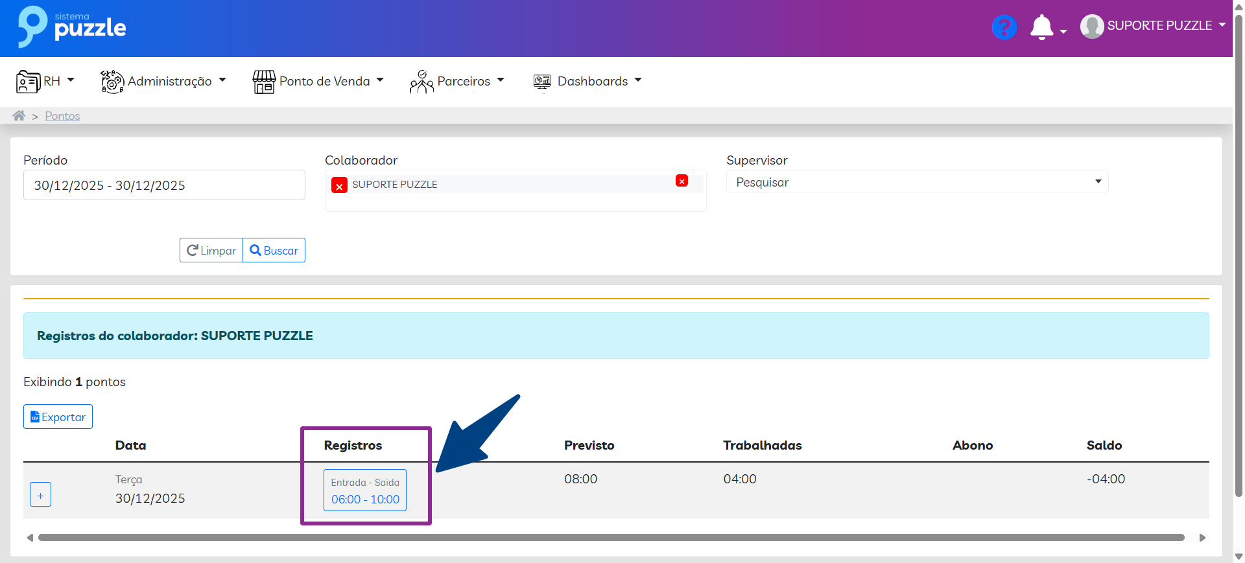Open the RH menu
The width and height of the screenshot is (1245, 563).
(x=45, y=82)
